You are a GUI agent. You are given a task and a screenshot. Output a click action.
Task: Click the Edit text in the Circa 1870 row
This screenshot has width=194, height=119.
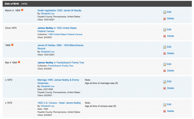point(169,30)
